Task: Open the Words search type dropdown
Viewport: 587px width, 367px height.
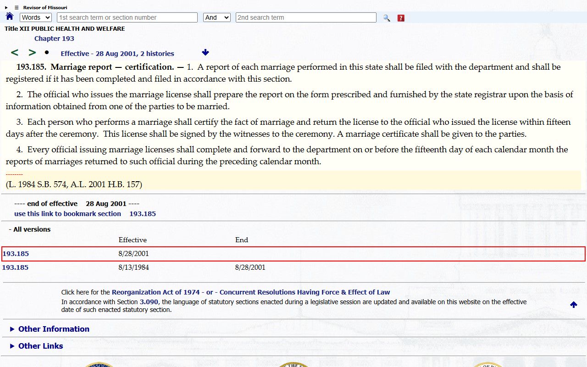Action: click(x=36, y=17)
